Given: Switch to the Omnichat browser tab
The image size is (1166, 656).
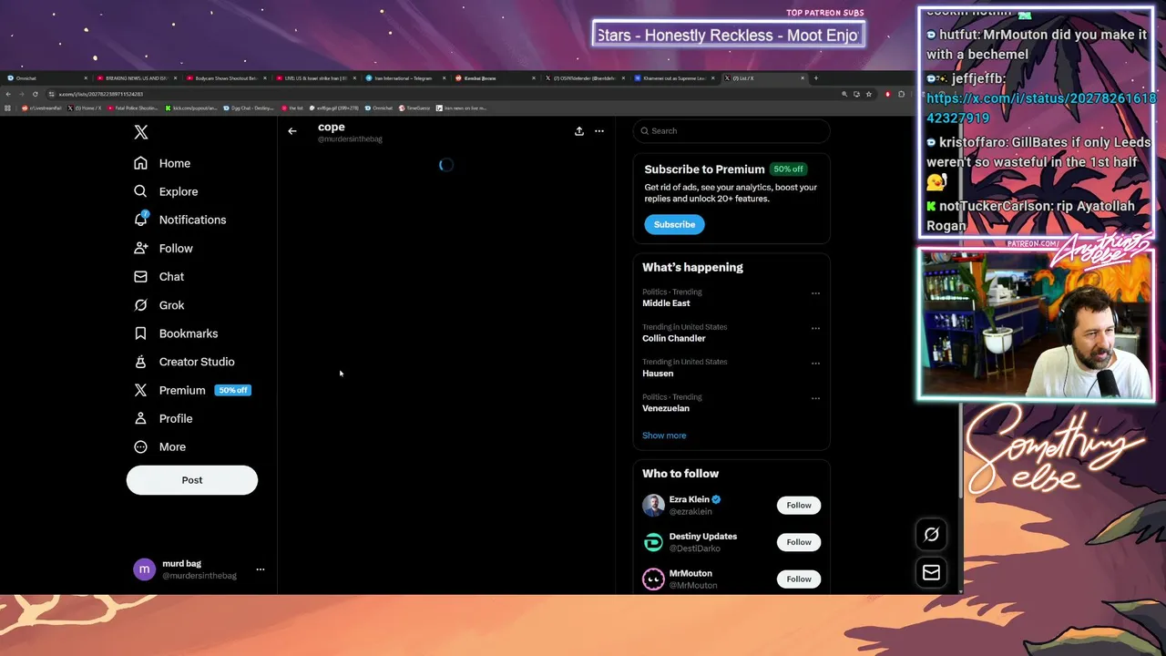Looking at the screenshot, I should [x=46, y=78].
